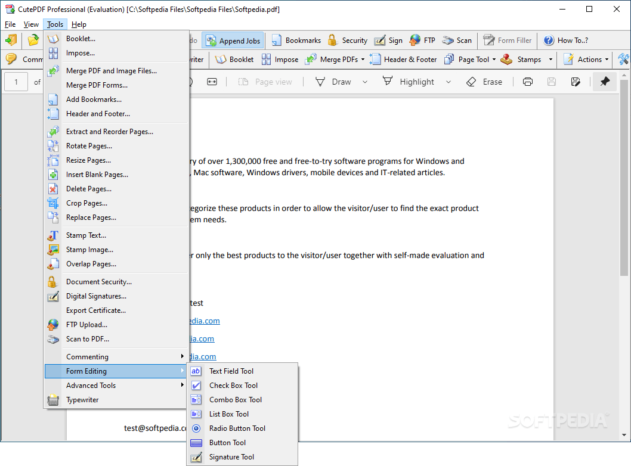Click the scrollbar down arrow
Image resolution: width=631 pixels, height=466 pixels.
click(x=624, y=435)
